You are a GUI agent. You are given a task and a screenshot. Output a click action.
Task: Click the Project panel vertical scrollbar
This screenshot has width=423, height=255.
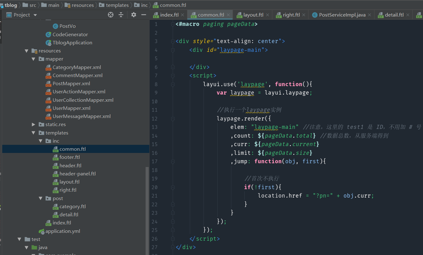(147, 211)
